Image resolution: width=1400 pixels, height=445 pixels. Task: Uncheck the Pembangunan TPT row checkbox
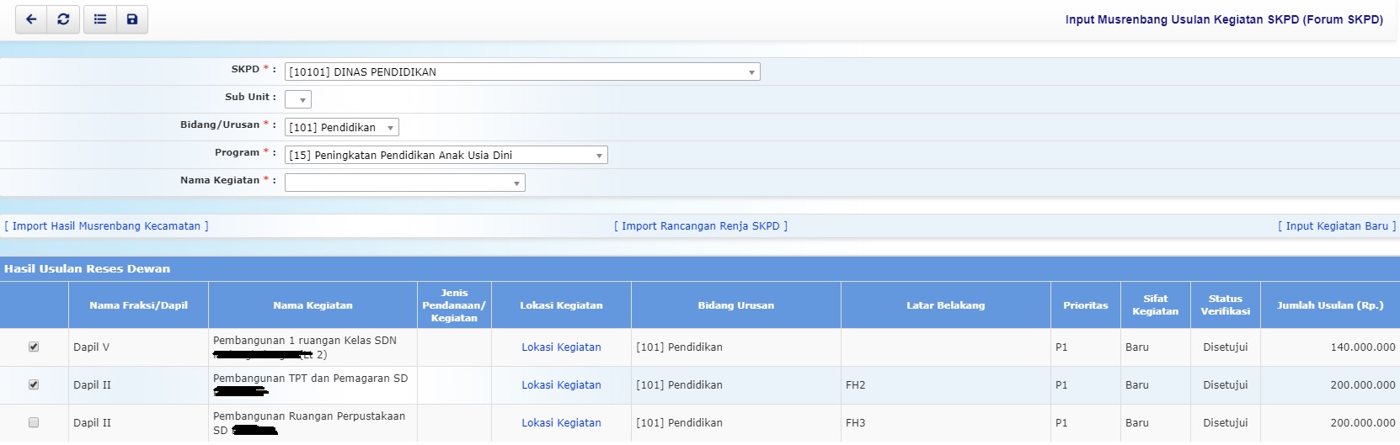[x=34, y=384]
